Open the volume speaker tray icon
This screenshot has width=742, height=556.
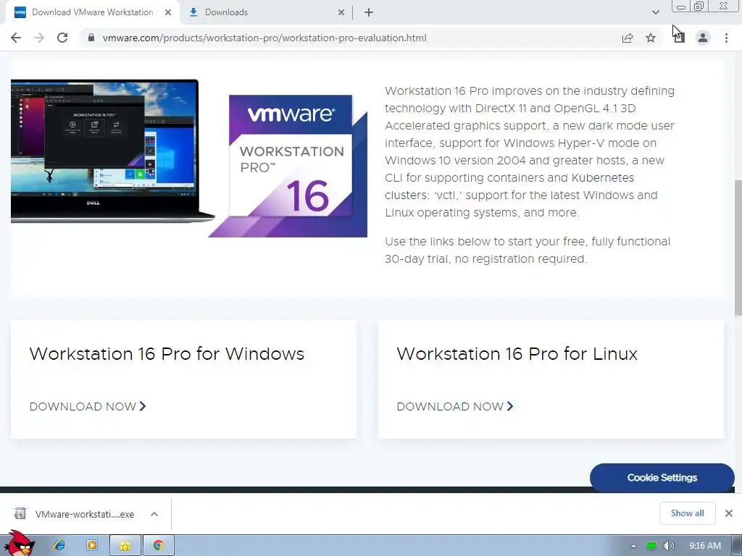click(668, 546)
